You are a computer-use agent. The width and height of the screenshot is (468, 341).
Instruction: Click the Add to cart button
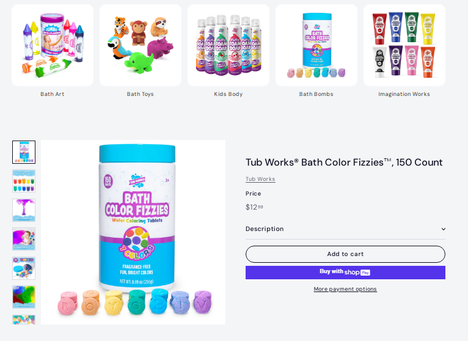(x=345, y=254)
